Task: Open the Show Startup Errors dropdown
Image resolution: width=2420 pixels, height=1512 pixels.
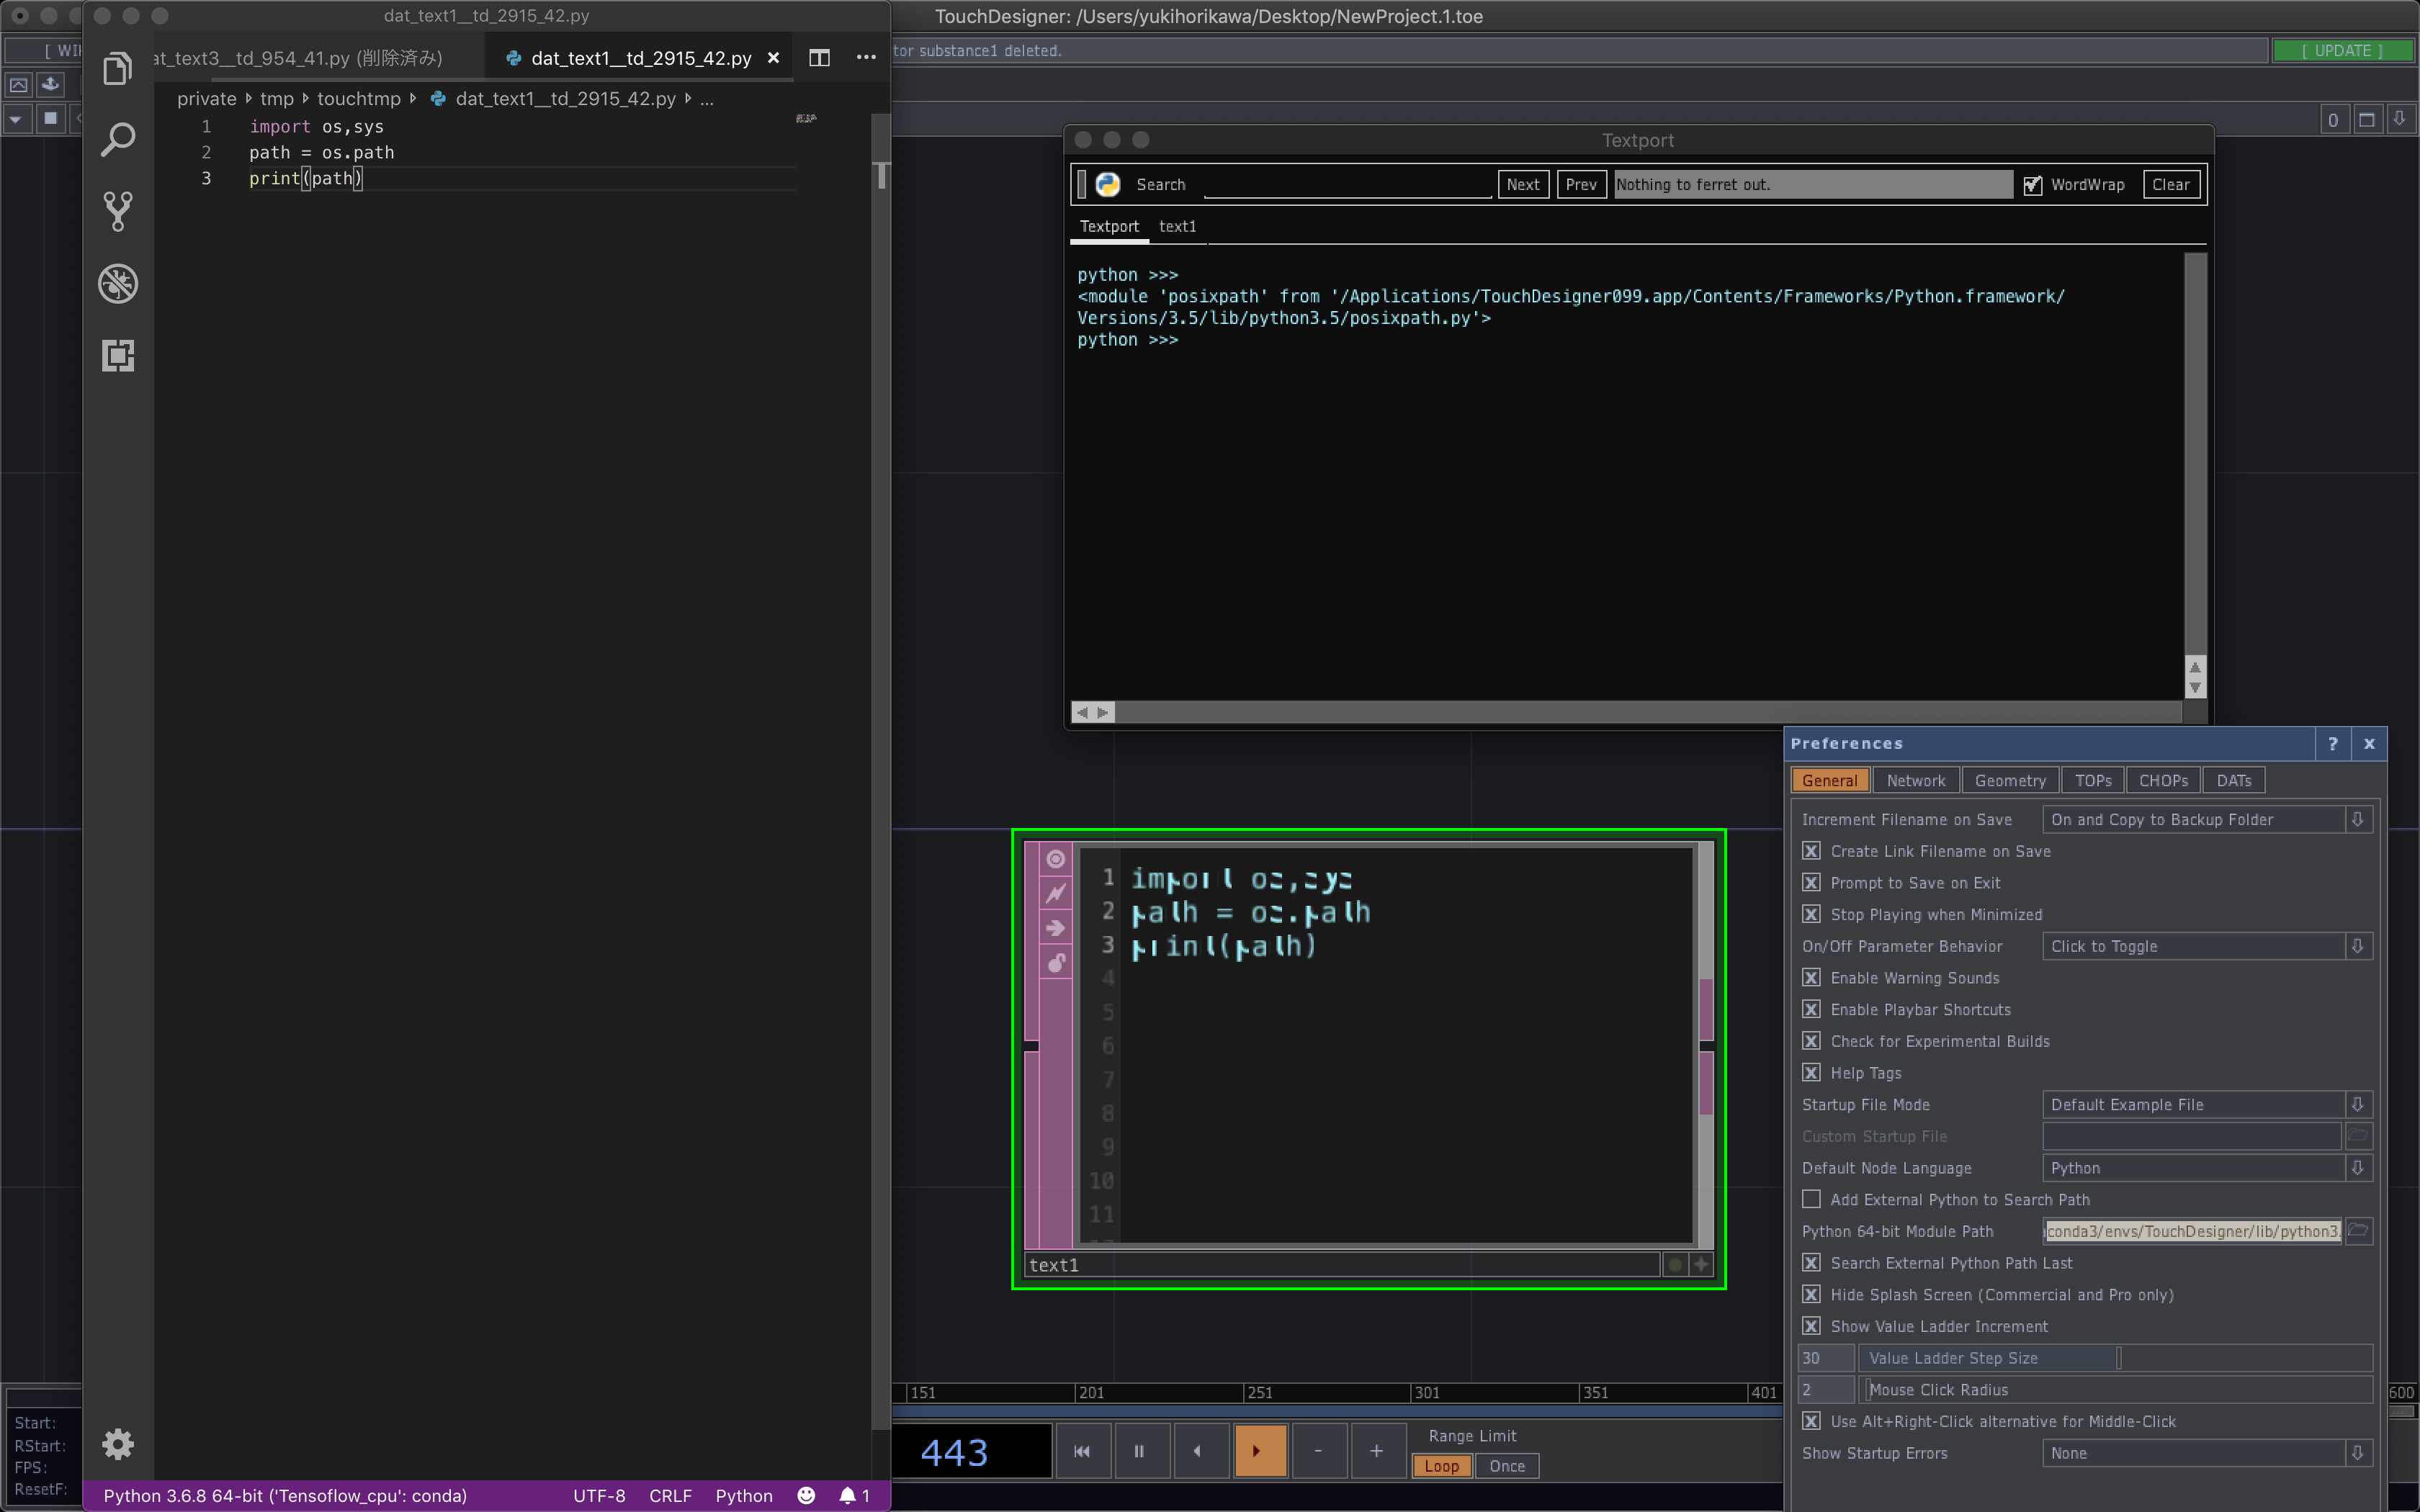Action: [x=2357, y=1453]
